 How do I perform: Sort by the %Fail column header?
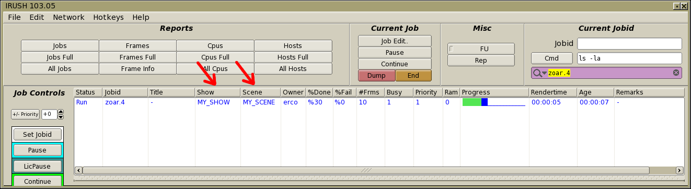344,92
